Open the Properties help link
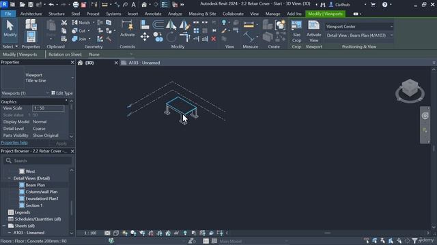437x245 pixels. [14, 142]
